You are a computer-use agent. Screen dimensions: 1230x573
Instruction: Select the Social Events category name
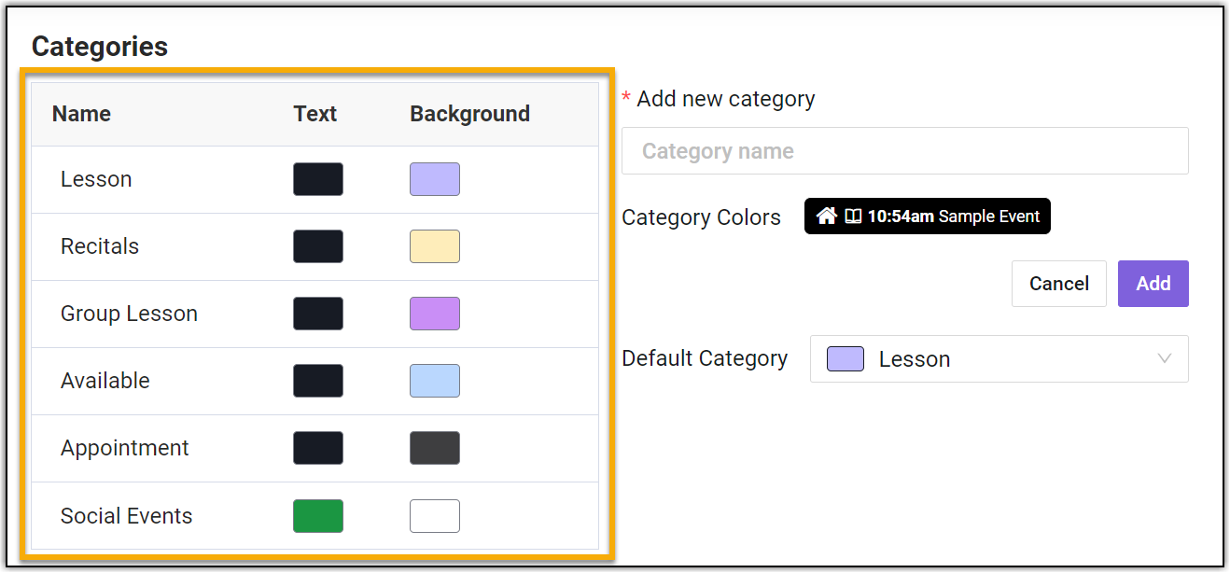[126, 516]
